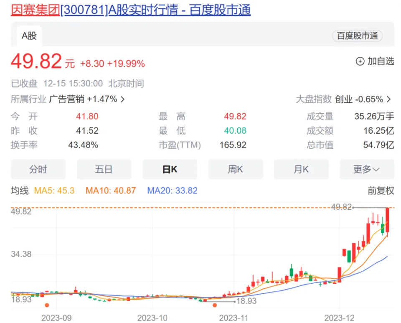Expand the 广告营销 industry chevron

(x=122, y=99)
